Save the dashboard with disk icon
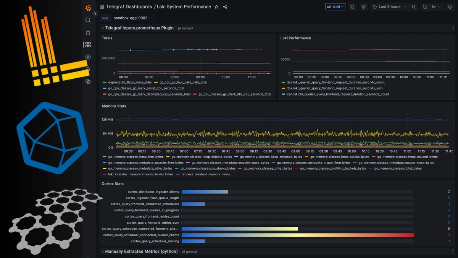The height and width of the screenshot is (258, 458). (352, 6)
